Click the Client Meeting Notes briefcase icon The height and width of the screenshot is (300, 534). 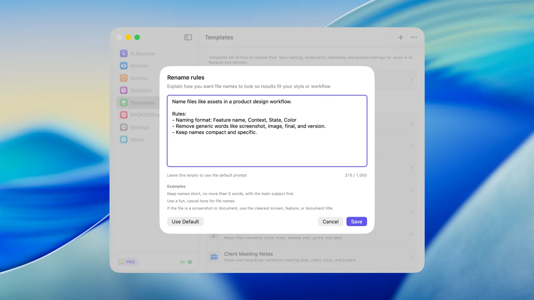[x=214, y=257]
